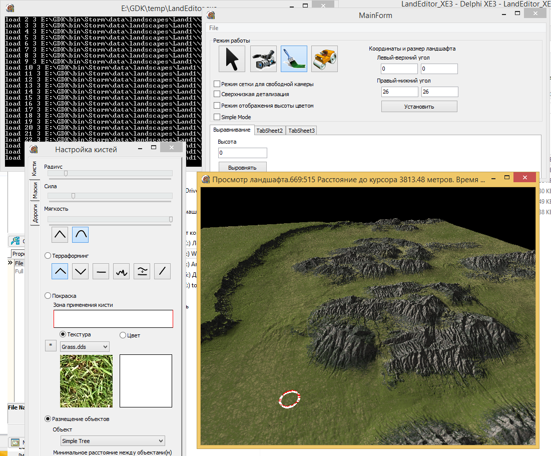Image resolution: width=551 pixels, height=456 pixels.
Task: Select the smooth bell brush shape
Action: (81, 234)
